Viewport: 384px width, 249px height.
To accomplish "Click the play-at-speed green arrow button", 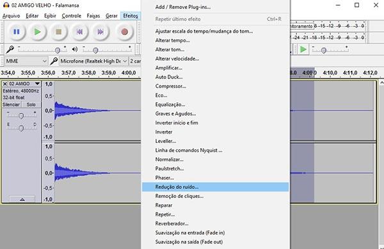I will click(x=303, y=50).
